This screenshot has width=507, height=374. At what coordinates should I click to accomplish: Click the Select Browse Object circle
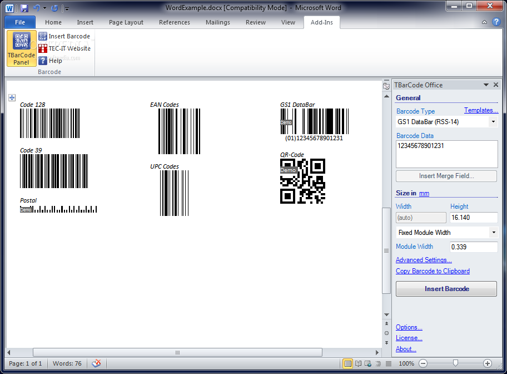click(x=386, y=333)
